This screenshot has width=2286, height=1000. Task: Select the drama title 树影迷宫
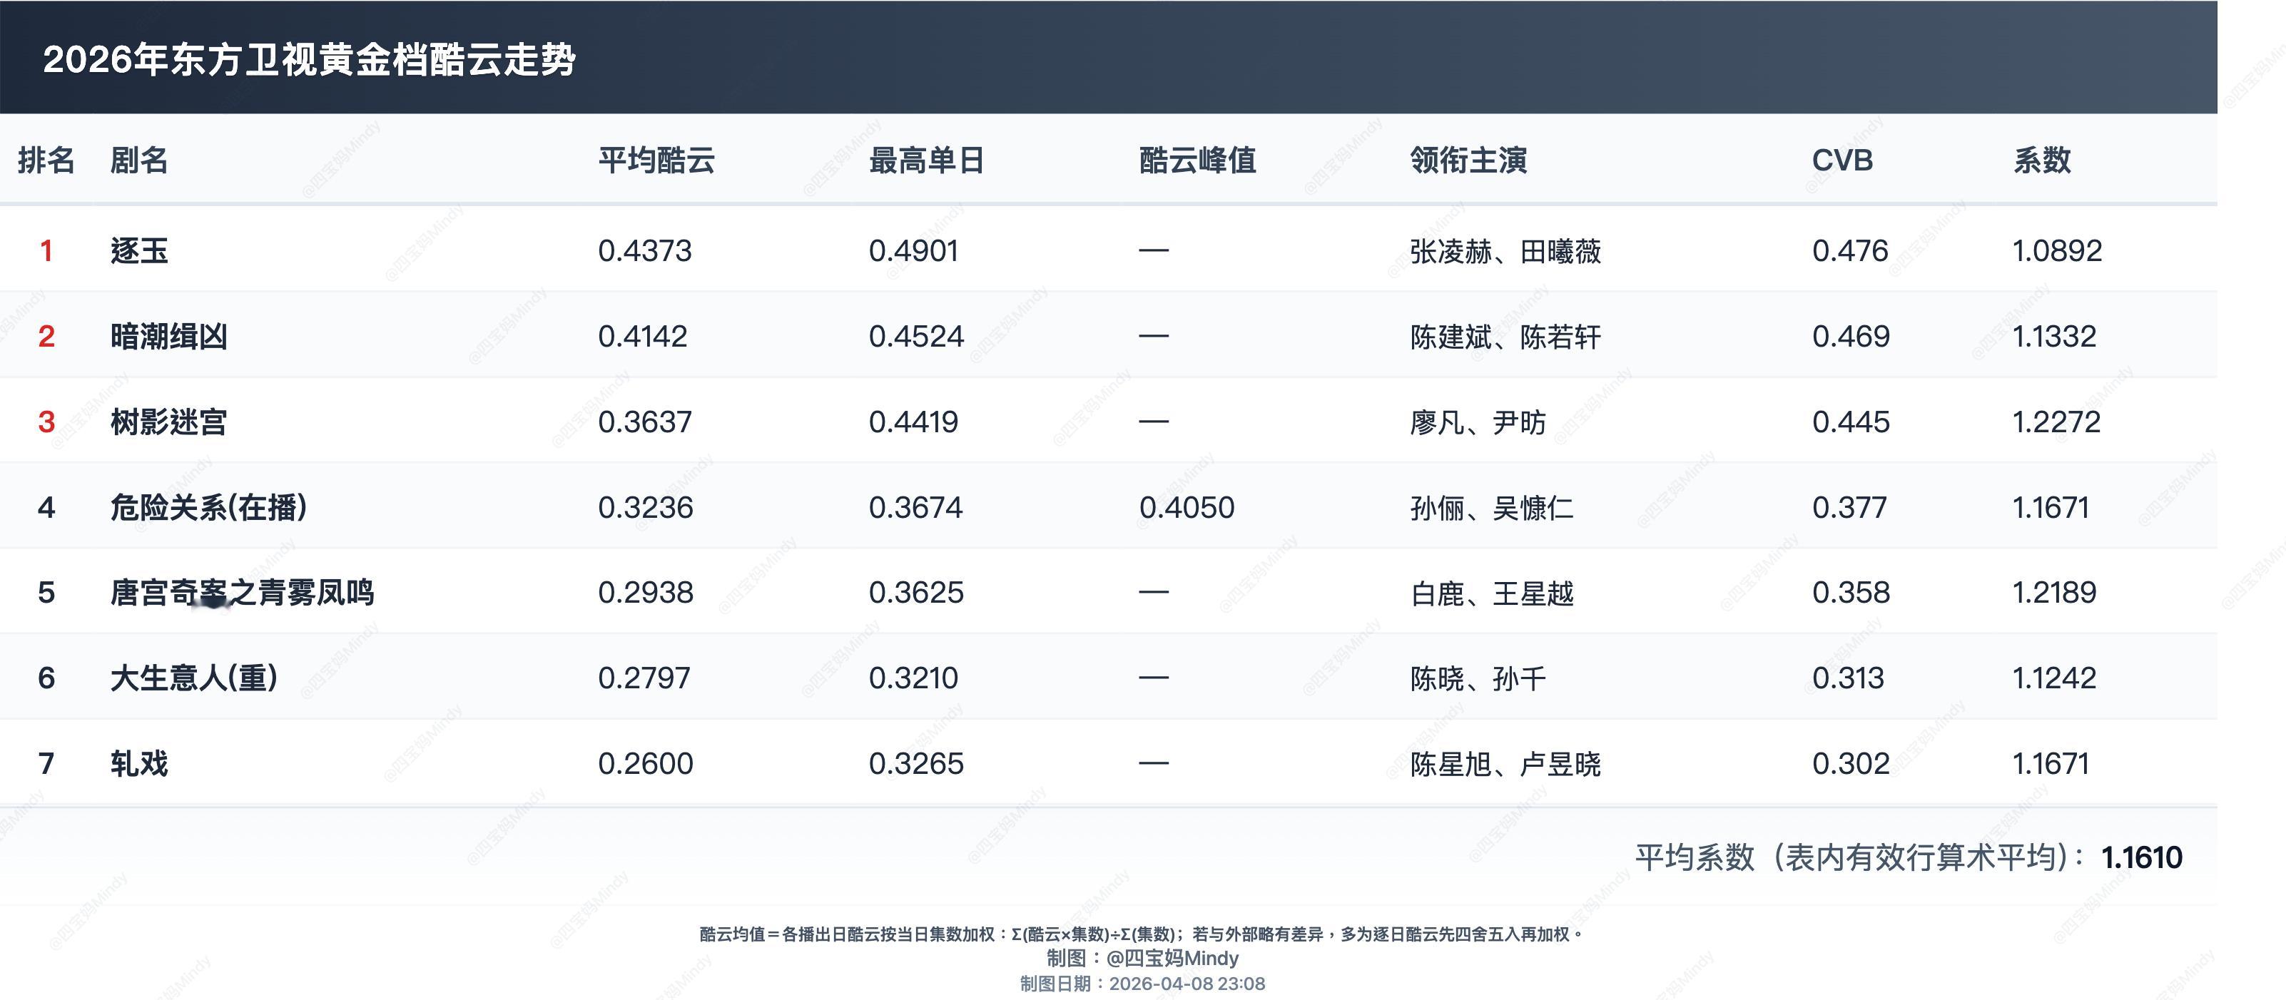[168, 422]
